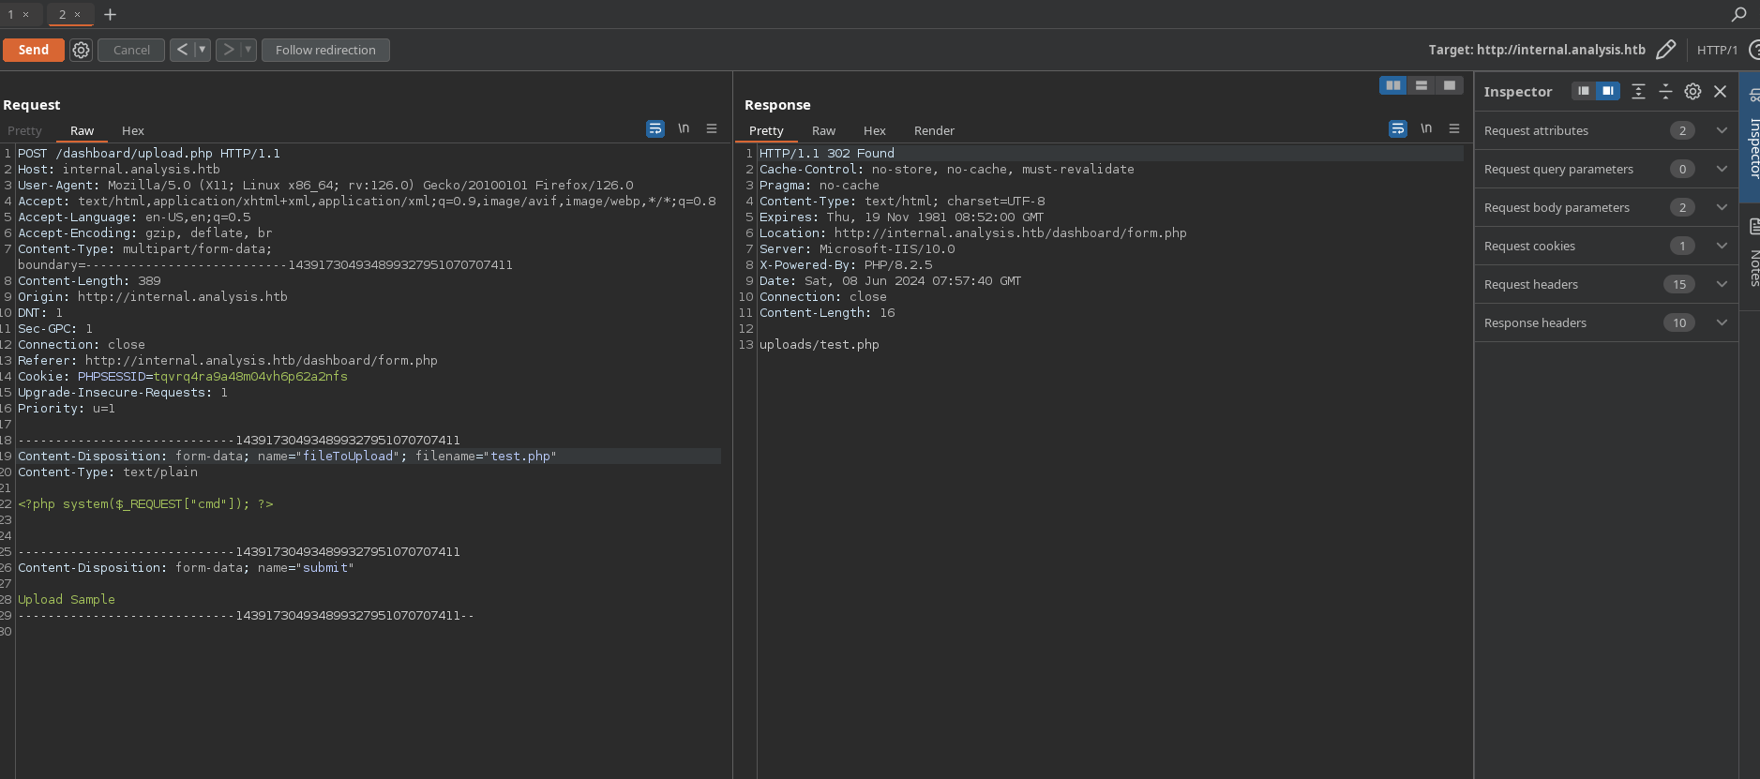Select top-bottom stacked layout
Image resolution: width=1760 pixels, height=779 pixels.
1422,85
